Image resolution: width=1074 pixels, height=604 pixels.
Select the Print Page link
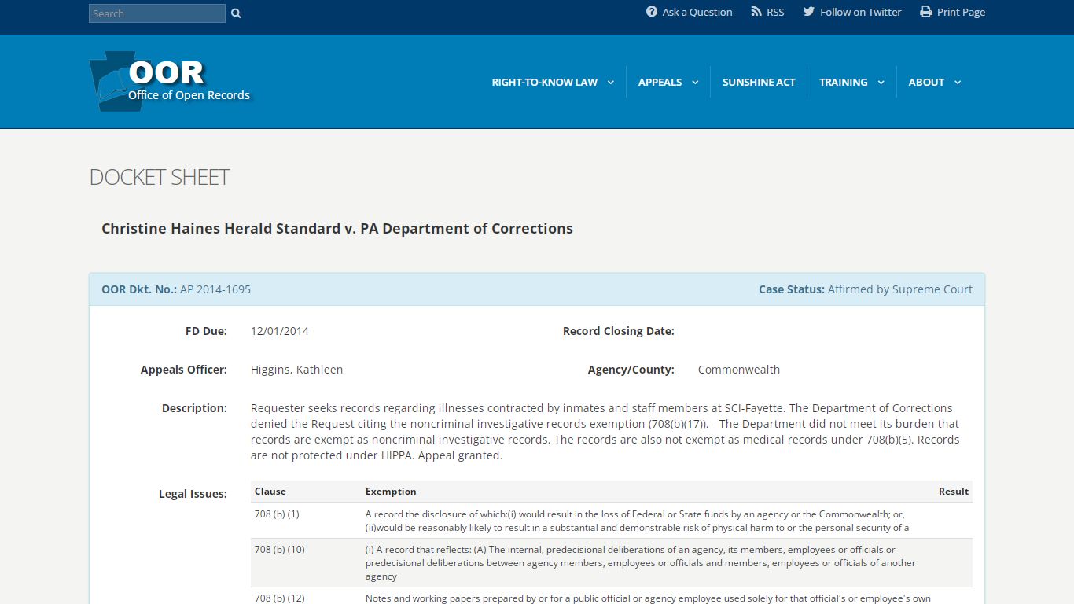click(953, 12)
